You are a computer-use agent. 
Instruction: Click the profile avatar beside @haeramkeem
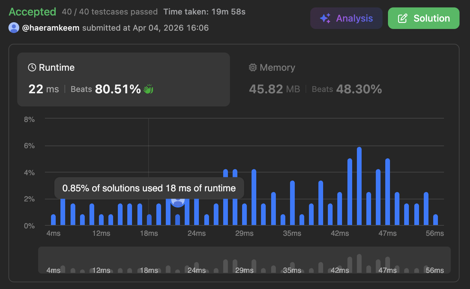(14, 28)
